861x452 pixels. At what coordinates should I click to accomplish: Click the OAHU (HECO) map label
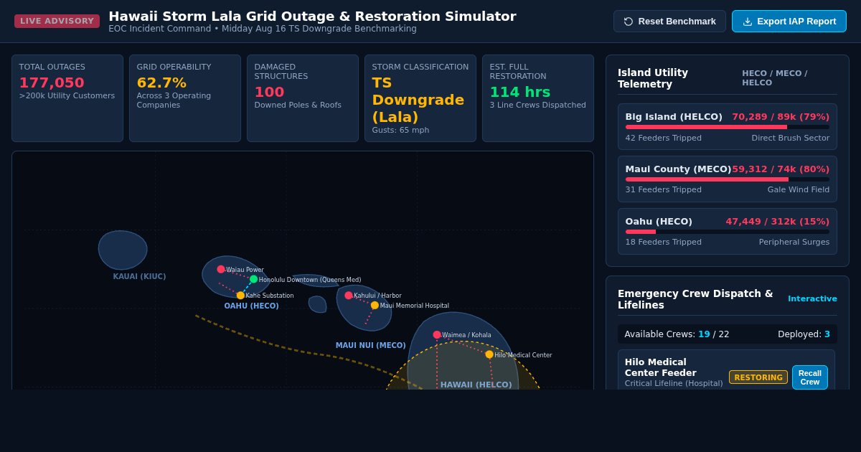(251, 306)
